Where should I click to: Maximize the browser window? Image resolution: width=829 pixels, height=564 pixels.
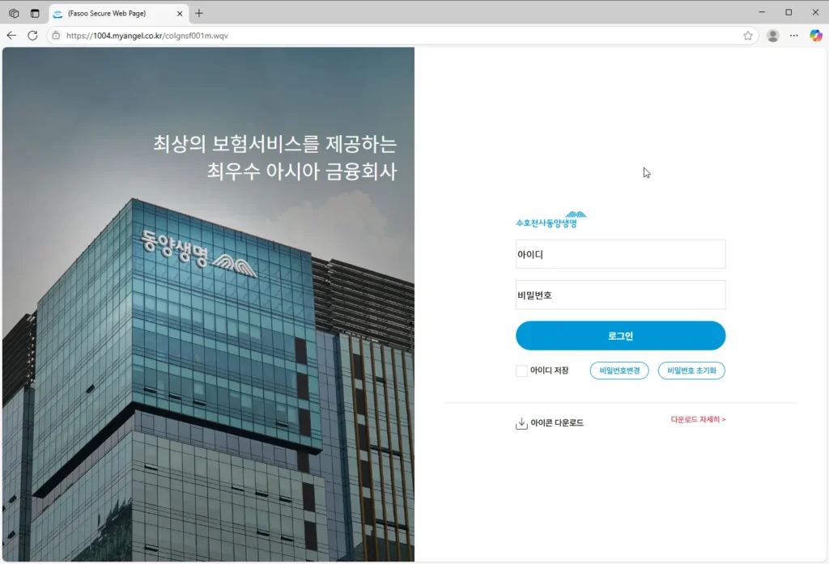click(789, 12)
